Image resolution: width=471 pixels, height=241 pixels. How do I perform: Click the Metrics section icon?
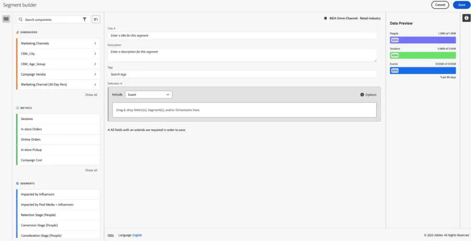[x=17, y=108]
